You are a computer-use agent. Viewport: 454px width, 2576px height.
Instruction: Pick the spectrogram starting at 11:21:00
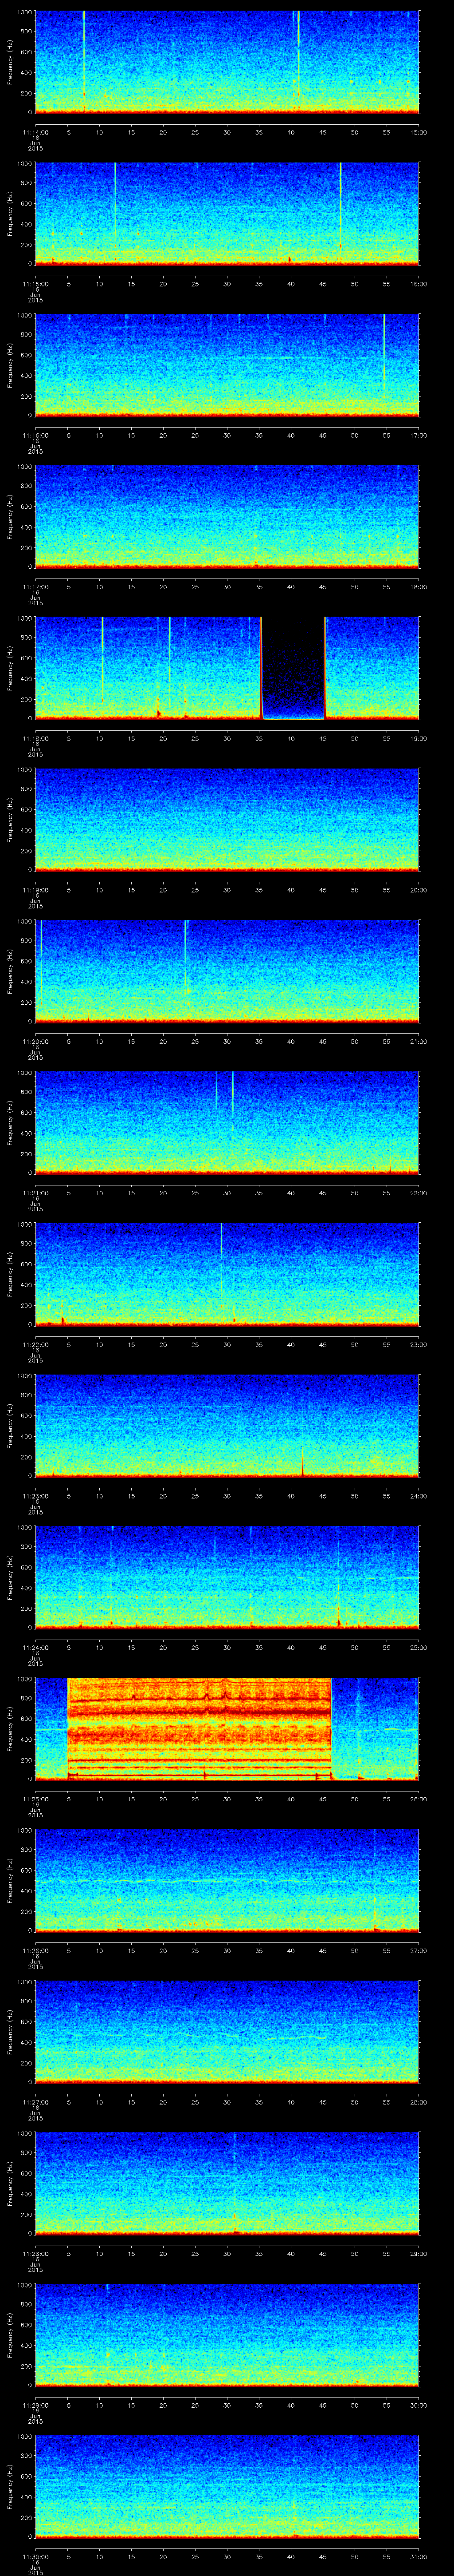pos(227,1123)
